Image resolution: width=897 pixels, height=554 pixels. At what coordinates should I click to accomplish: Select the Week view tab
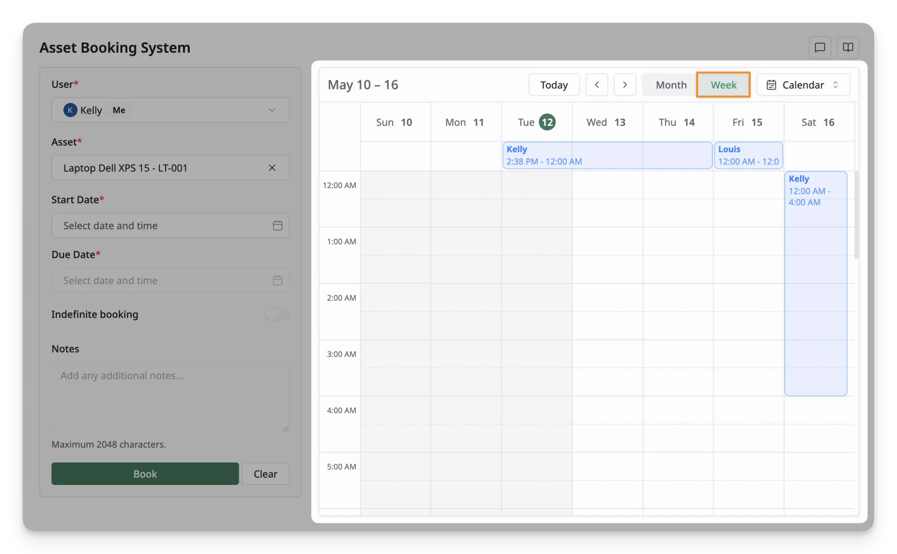click(x=723, y=85)
